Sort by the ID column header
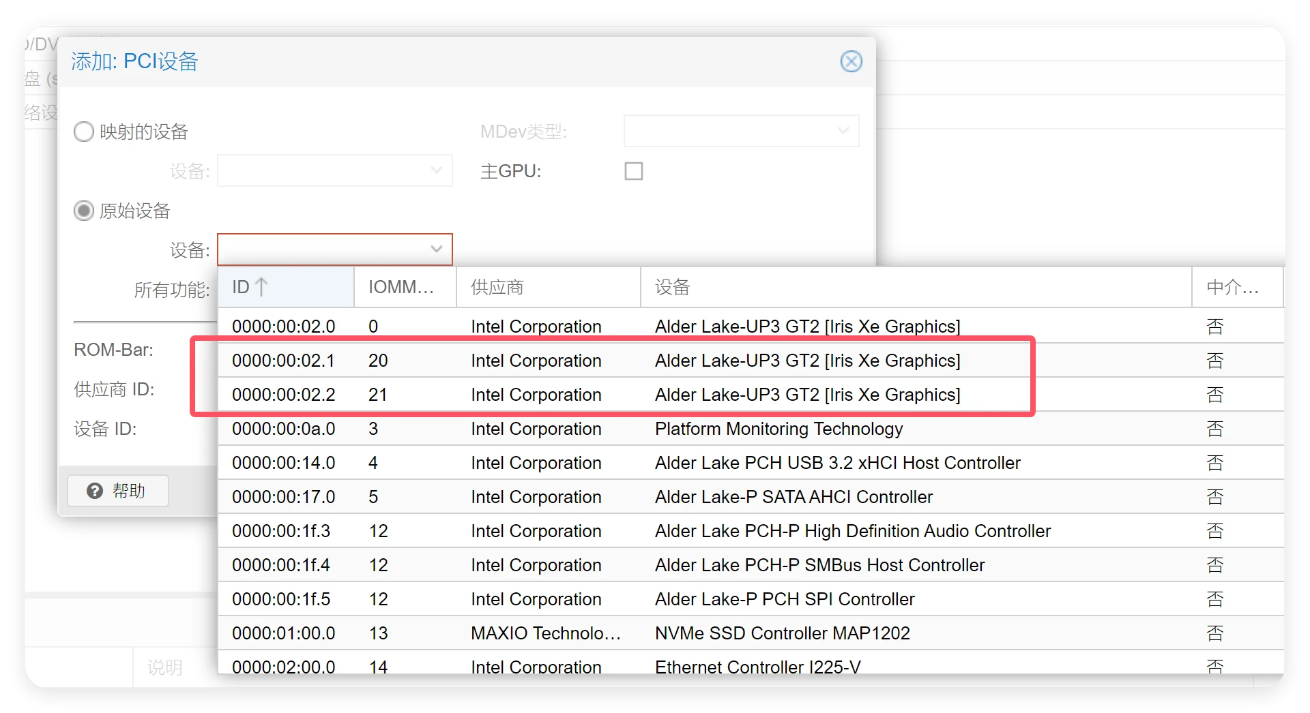This screenshot has width=1310, height=713. (286, 287)
